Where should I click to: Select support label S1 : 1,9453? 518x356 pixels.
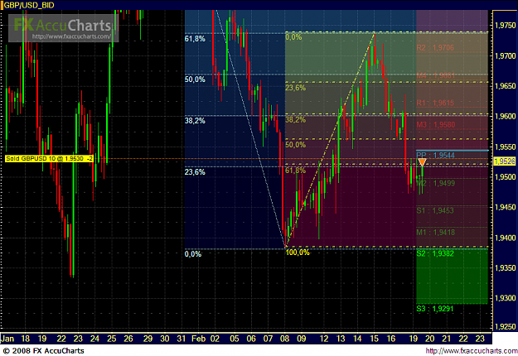pyautogui.click(x=435, y=210)
